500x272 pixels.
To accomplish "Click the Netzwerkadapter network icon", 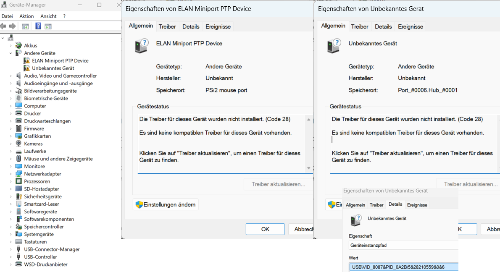I will coord(19,174).
